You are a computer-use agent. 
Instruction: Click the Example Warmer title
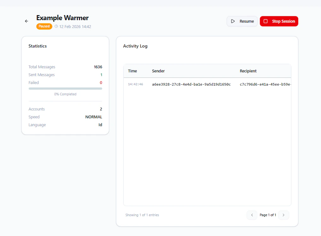(62, 18)
